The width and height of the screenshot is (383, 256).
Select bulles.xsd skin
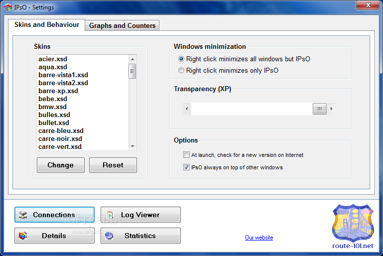(83, 115)
